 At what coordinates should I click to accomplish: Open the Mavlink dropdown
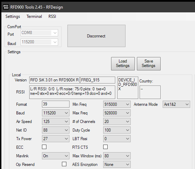[x=56, y=156]
